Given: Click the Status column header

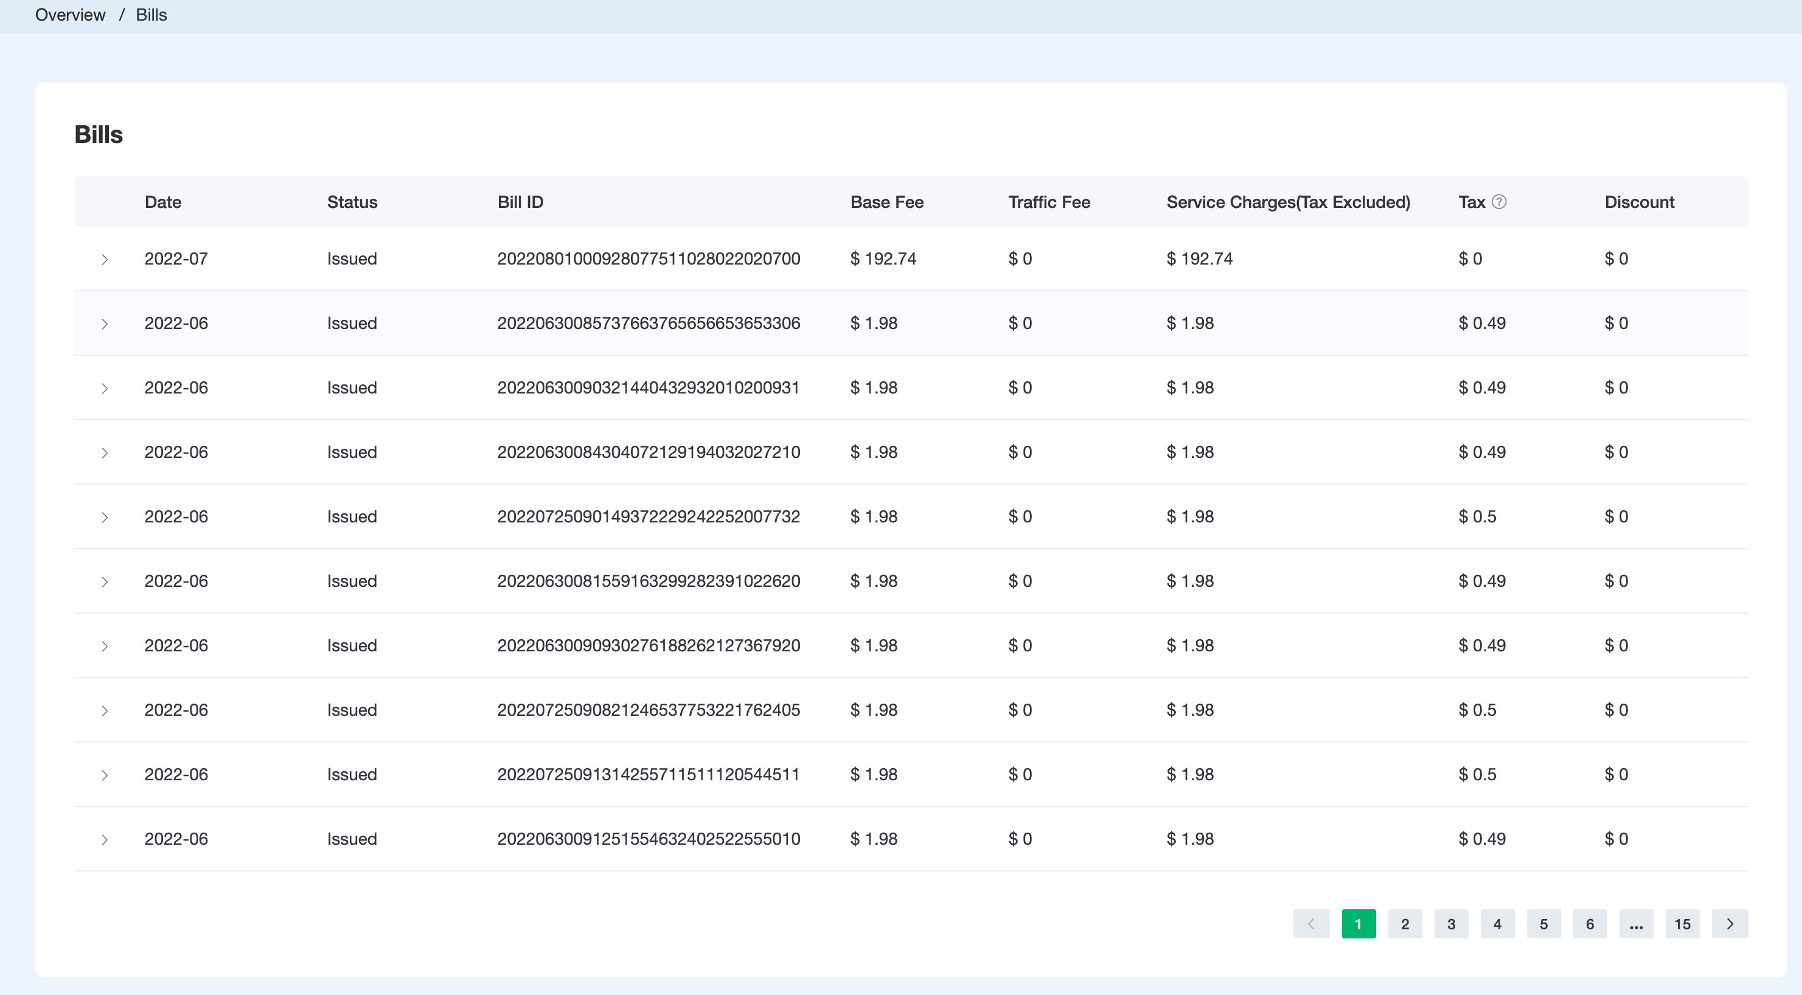Looking at the screenshot, I should 352,202.
